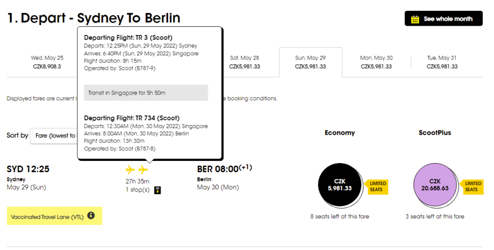Switch to the Sat, May 28 date tab
This screenshot has width=494, height=250.
[244, 62]
